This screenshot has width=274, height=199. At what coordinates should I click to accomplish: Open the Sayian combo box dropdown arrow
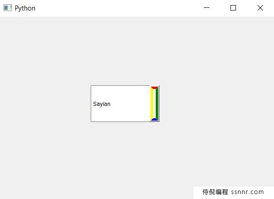pyautogui.click(x=154, y=104)
